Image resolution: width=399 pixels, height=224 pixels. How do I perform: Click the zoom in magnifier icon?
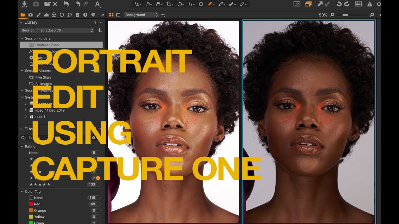pos(372,15)
